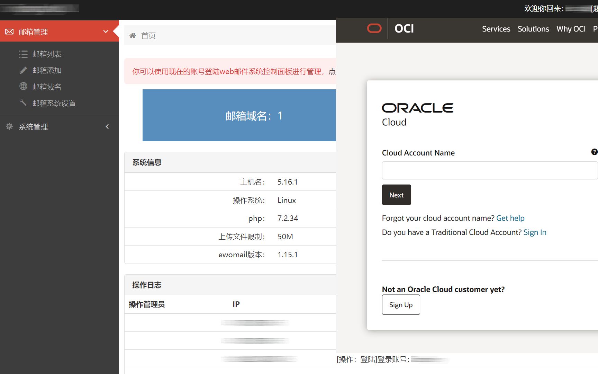The height and width of the screenshot is (374, 598).
Task: Click the 操作管理员 column header
Action: [x=147, y=304]
